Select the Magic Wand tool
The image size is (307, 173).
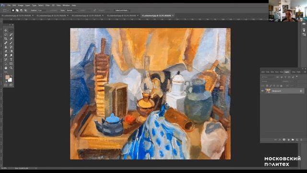tap(11, 35)
